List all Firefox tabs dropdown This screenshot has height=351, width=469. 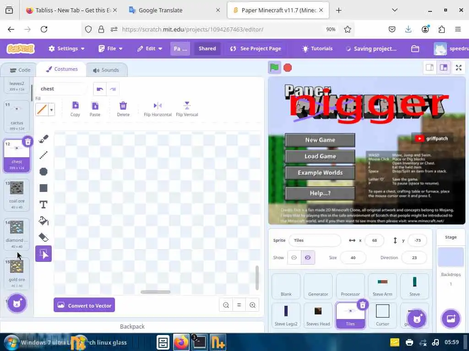[x=394, y=10]
